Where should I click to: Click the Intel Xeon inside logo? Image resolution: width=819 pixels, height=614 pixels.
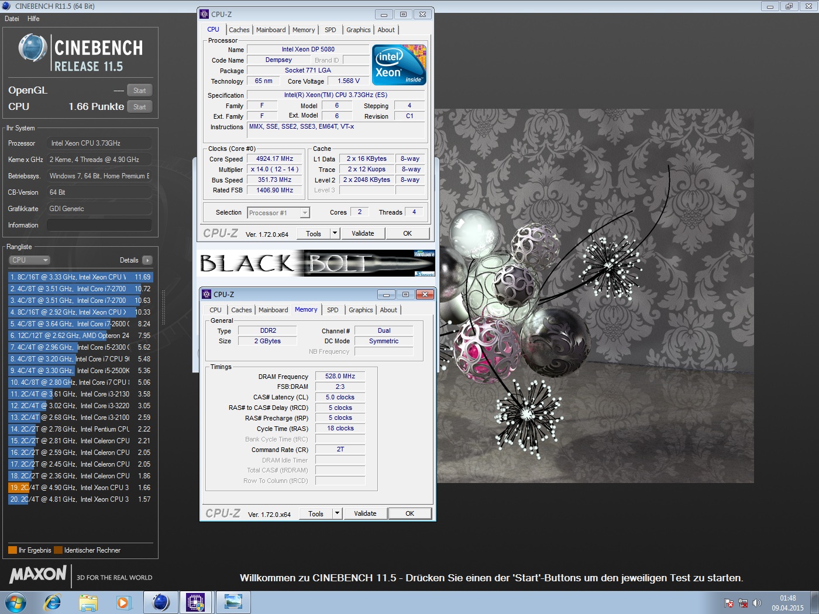click(400, 65)
